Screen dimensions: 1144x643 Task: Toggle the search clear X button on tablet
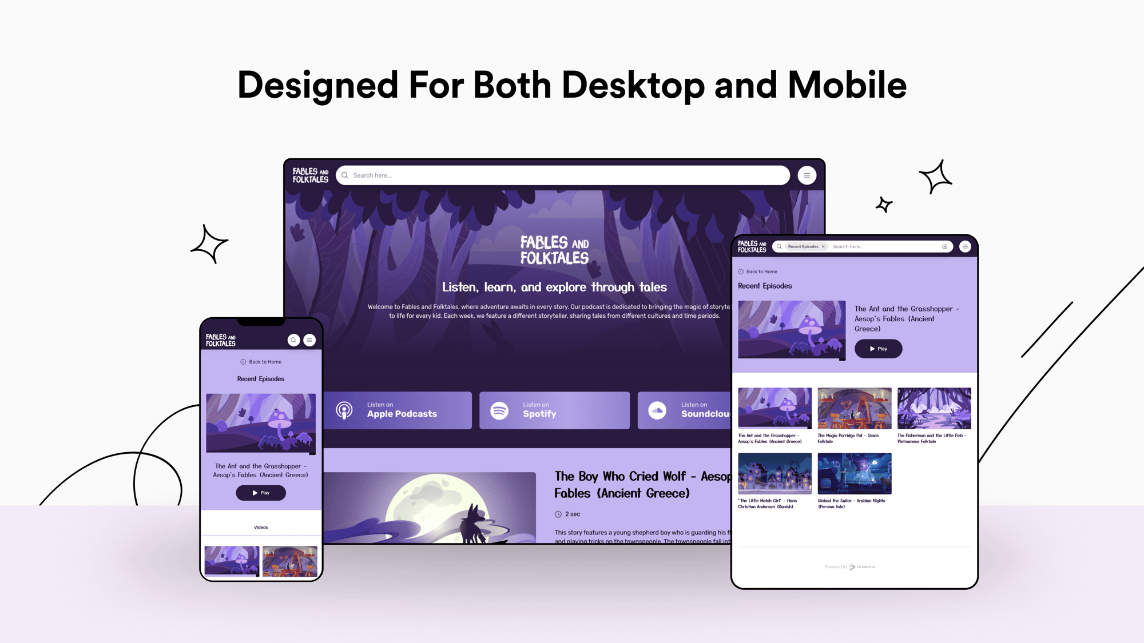(x=944, y=246)
